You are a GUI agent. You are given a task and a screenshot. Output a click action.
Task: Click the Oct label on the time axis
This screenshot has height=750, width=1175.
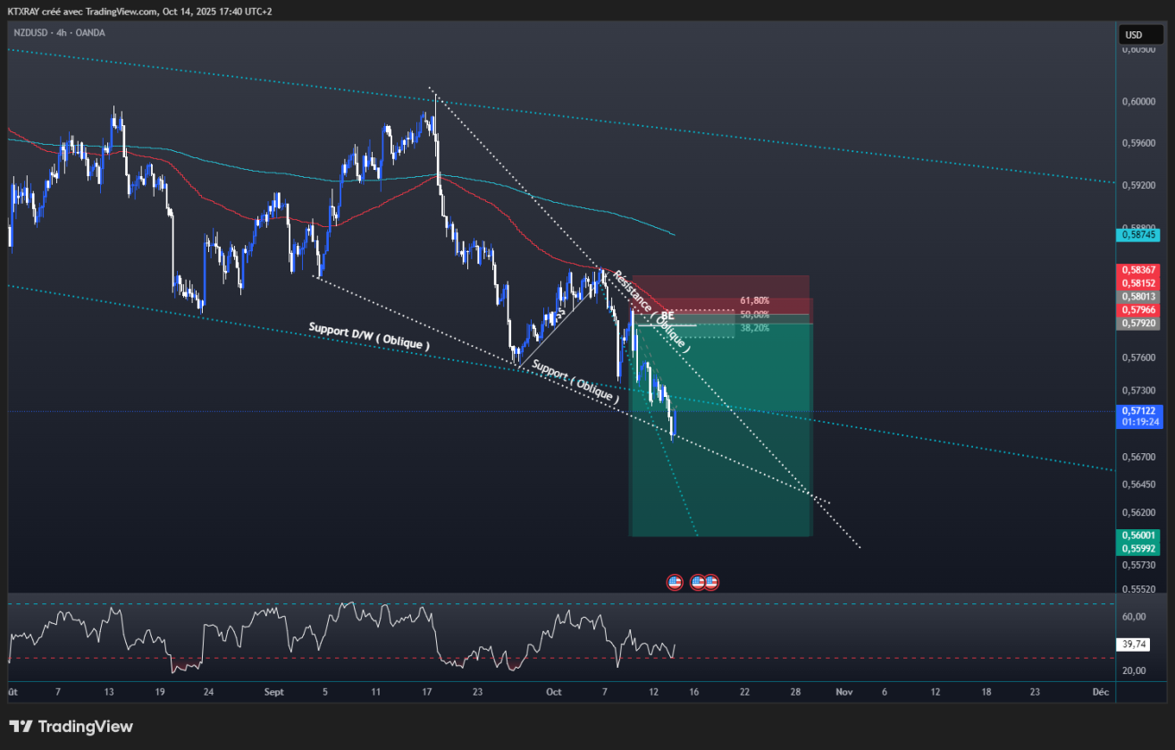point(553,692)
